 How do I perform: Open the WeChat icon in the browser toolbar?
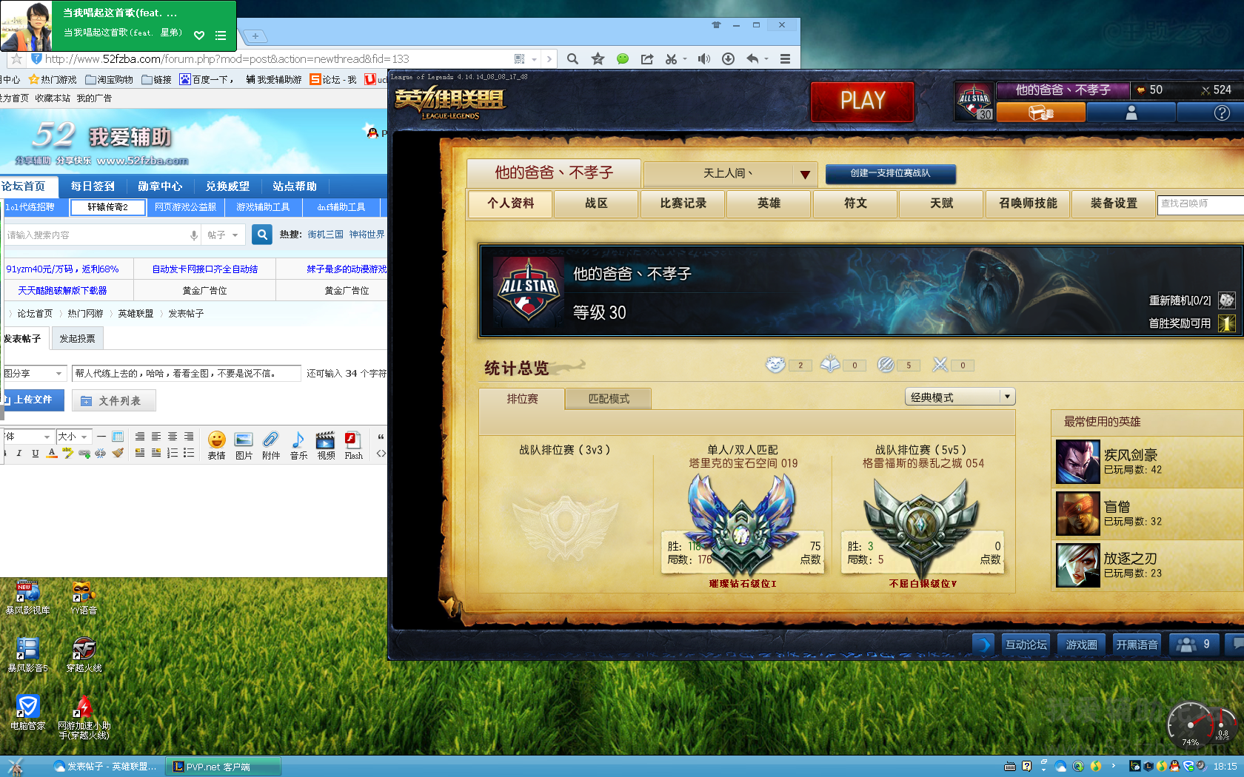point(623,58)
